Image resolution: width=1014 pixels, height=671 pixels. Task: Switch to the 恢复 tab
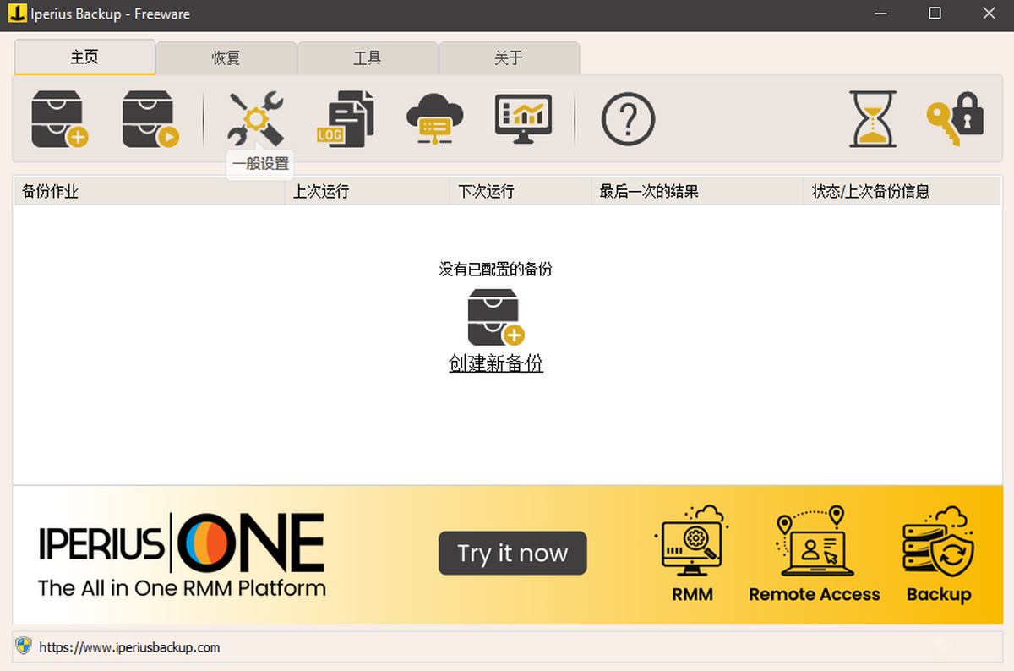point(226,58)
